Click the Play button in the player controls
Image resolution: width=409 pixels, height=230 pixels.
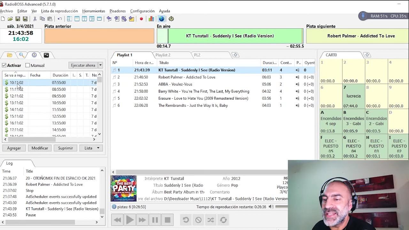[130, 220]
